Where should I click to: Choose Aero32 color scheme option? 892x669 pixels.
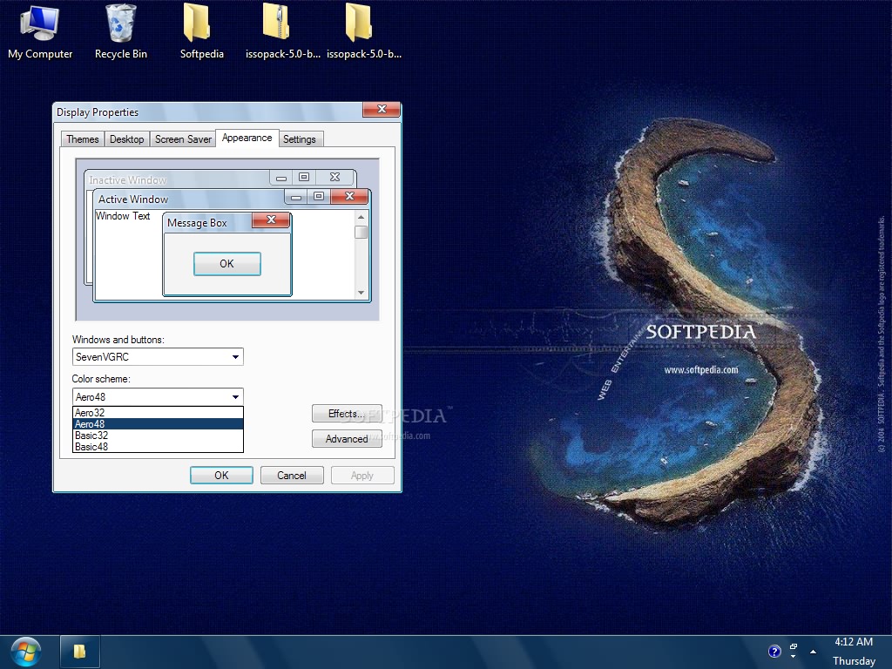(159, 413)
